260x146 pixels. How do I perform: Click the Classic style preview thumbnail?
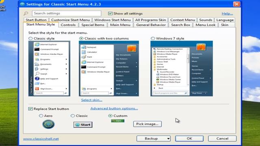tap(49, 69)
